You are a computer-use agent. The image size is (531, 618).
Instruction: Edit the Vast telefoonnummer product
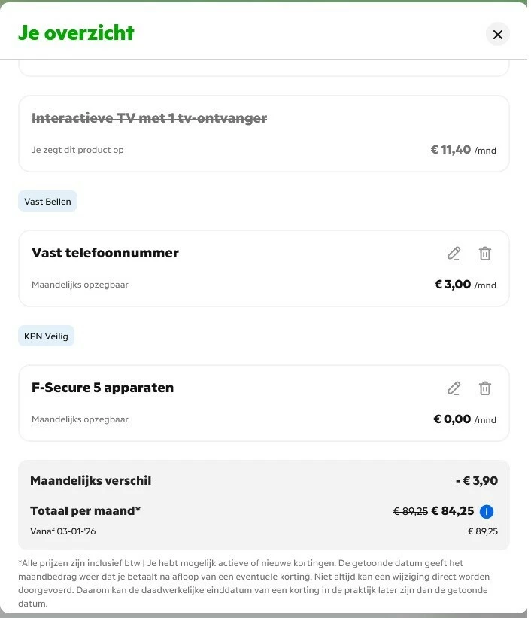454,254
